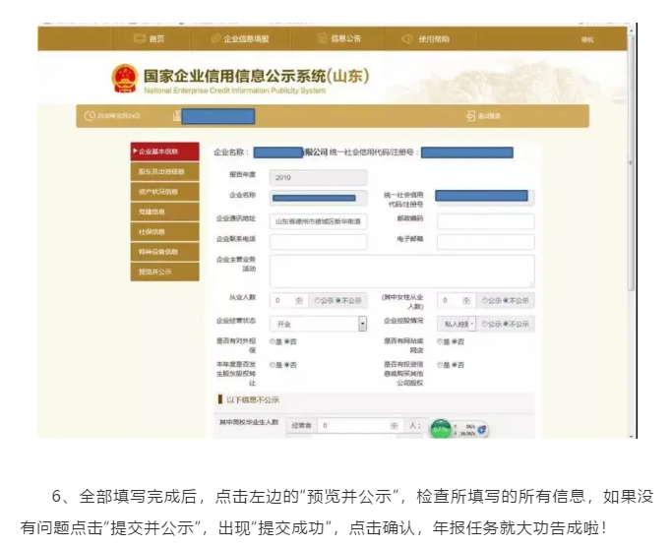Open 股东及出资信息 in the left sidebar
Screen dimensions: 672x546
[x=164, y=171]
